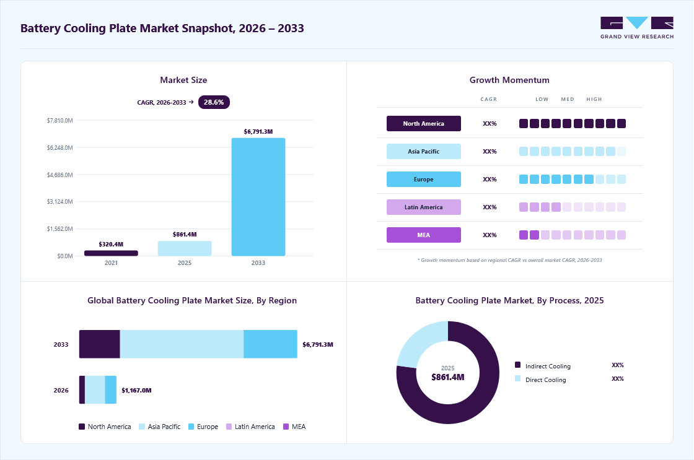The width and height of the screenshot is (694, 460).
Task: Click the Europe momentum indicator squares
Action: tap(573, 179)
